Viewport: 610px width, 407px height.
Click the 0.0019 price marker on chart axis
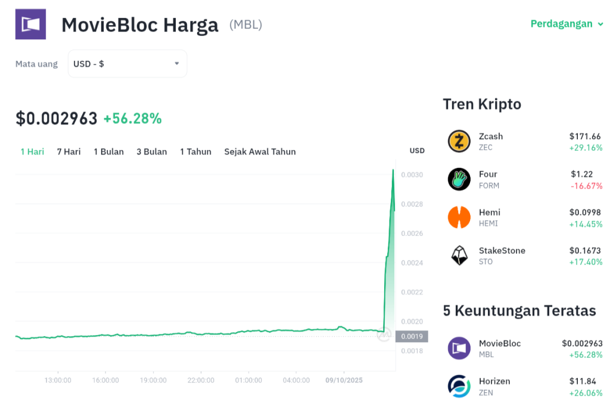point(412,336)
